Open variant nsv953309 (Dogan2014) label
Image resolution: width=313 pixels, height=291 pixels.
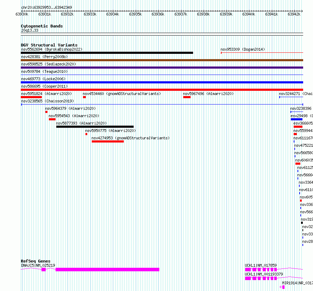click(x=243, y=49)
